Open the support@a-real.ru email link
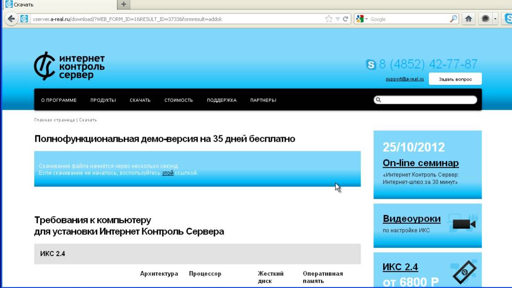512x288 pixels. (405, 79)
